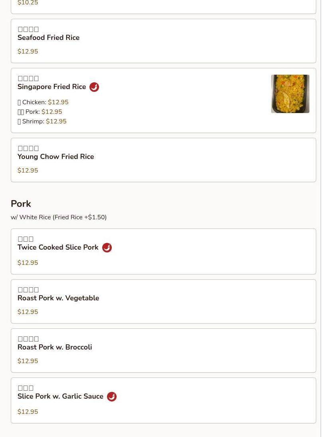Select Roast Pork w. Vegetable item

coord(164,301)
